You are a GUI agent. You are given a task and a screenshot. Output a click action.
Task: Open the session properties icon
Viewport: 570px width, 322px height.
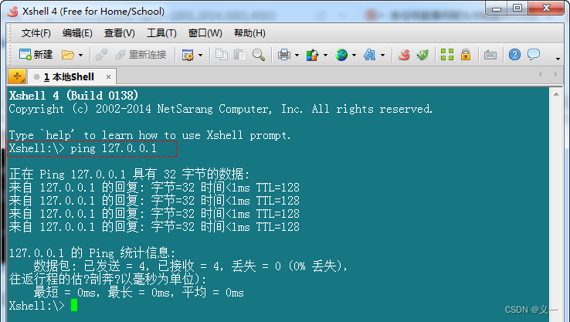click(188, 55)
